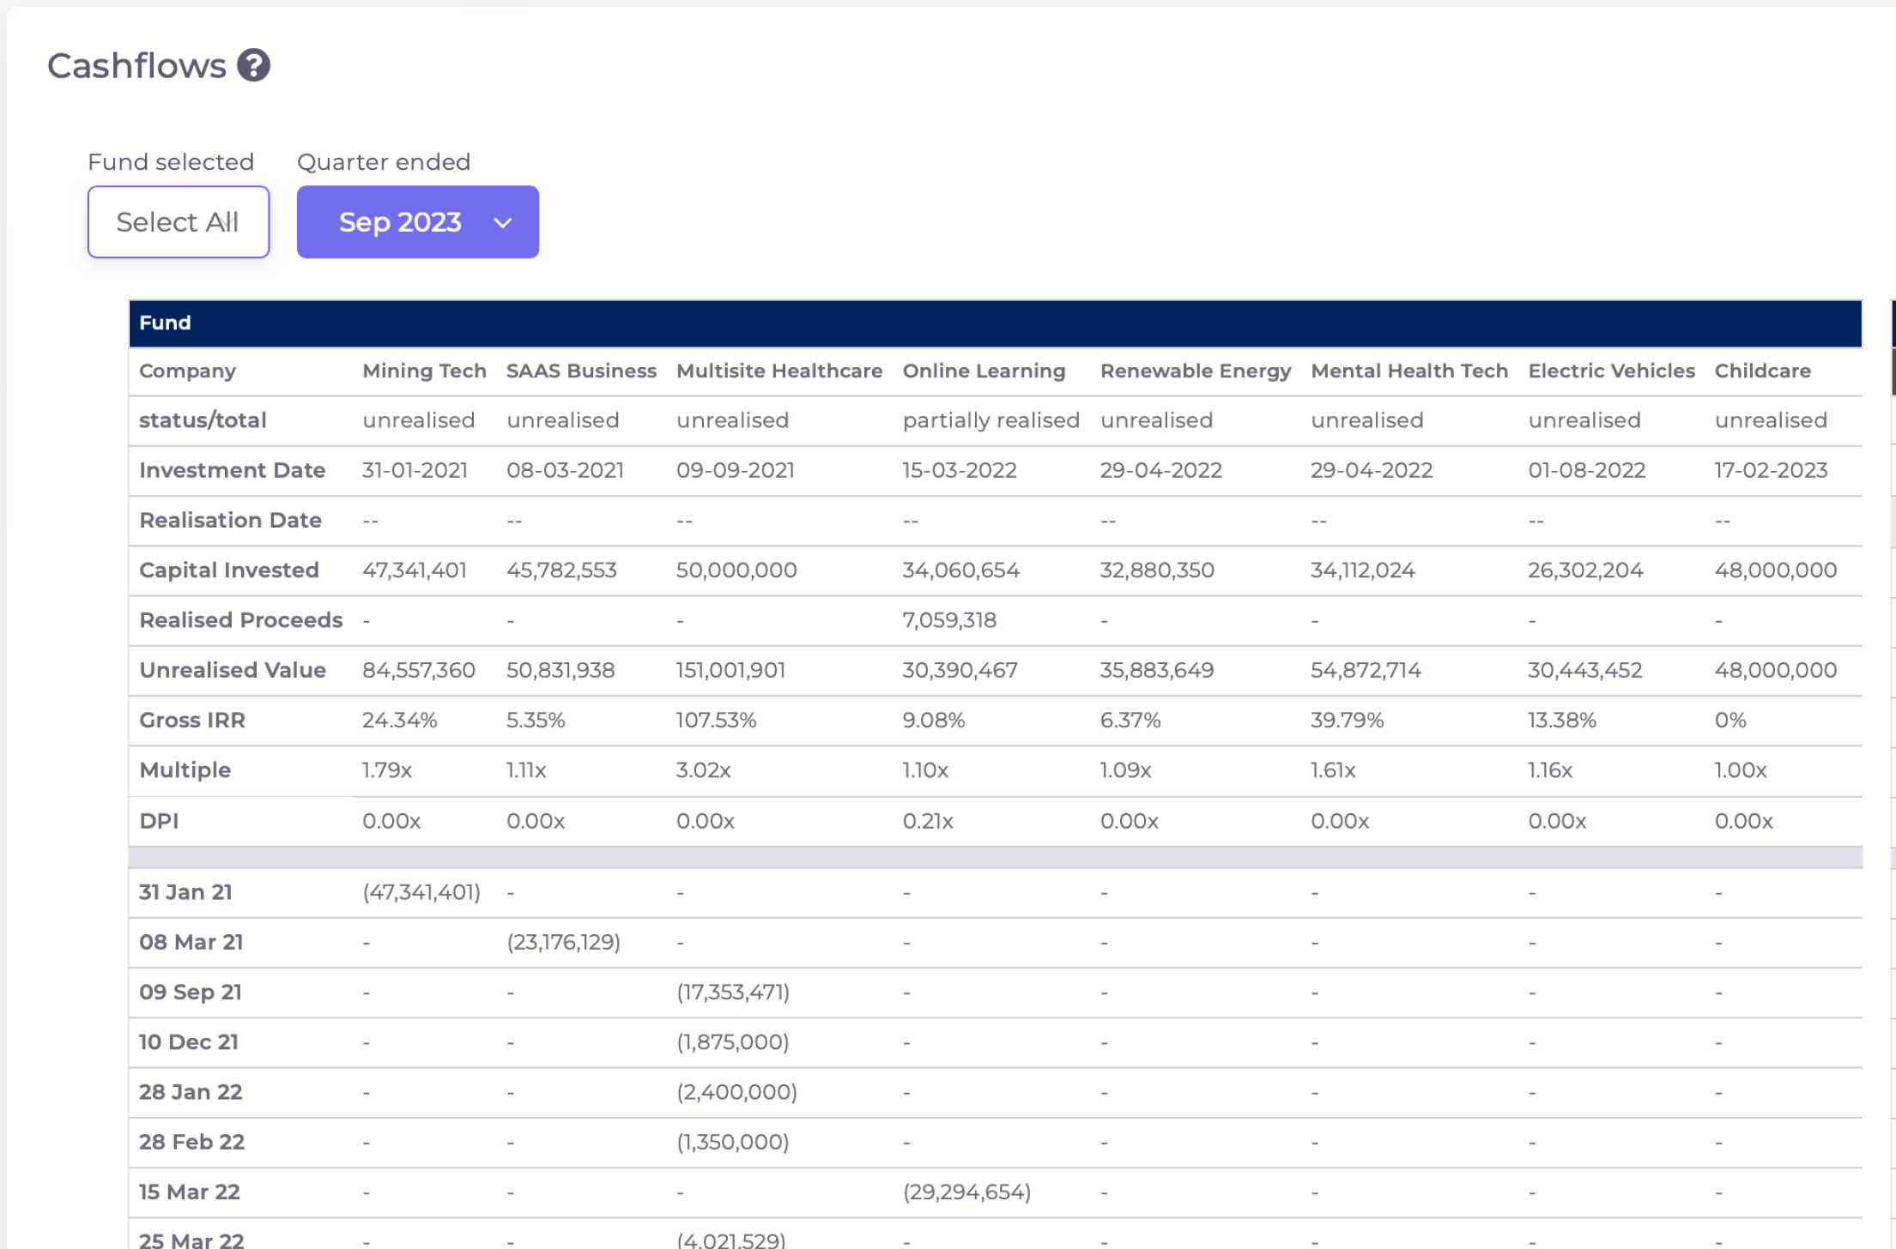This screenshot has height=1249, width=1896.
Task: Click the Gross IRR row label
Action: point(192,720)
